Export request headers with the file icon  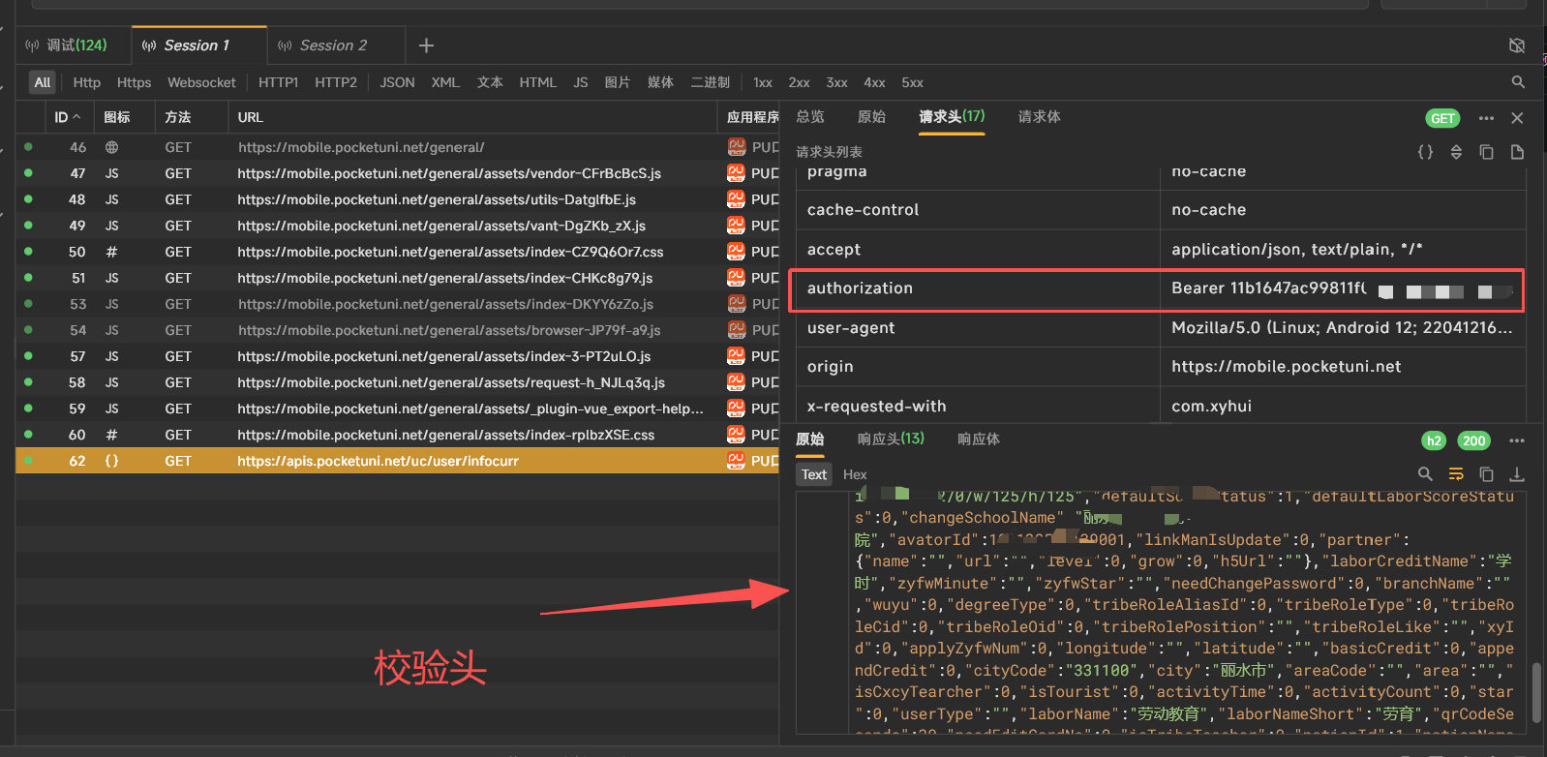pos(1517,152)
